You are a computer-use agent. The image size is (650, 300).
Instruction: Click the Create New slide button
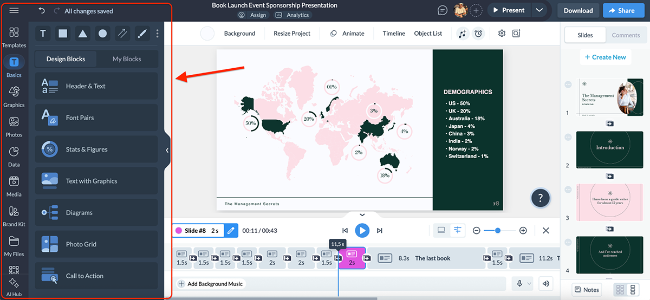click(605, 57)
